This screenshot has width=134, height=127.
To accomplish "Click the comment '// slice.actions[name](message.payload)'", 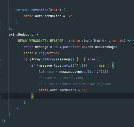I will [x=75, y=84].
